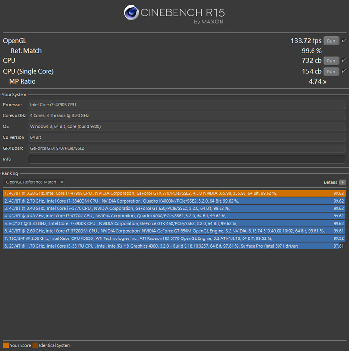Click the Cinebench R15 logo sphere
Viewport: 349px width, 351px height.
[131, 13]
